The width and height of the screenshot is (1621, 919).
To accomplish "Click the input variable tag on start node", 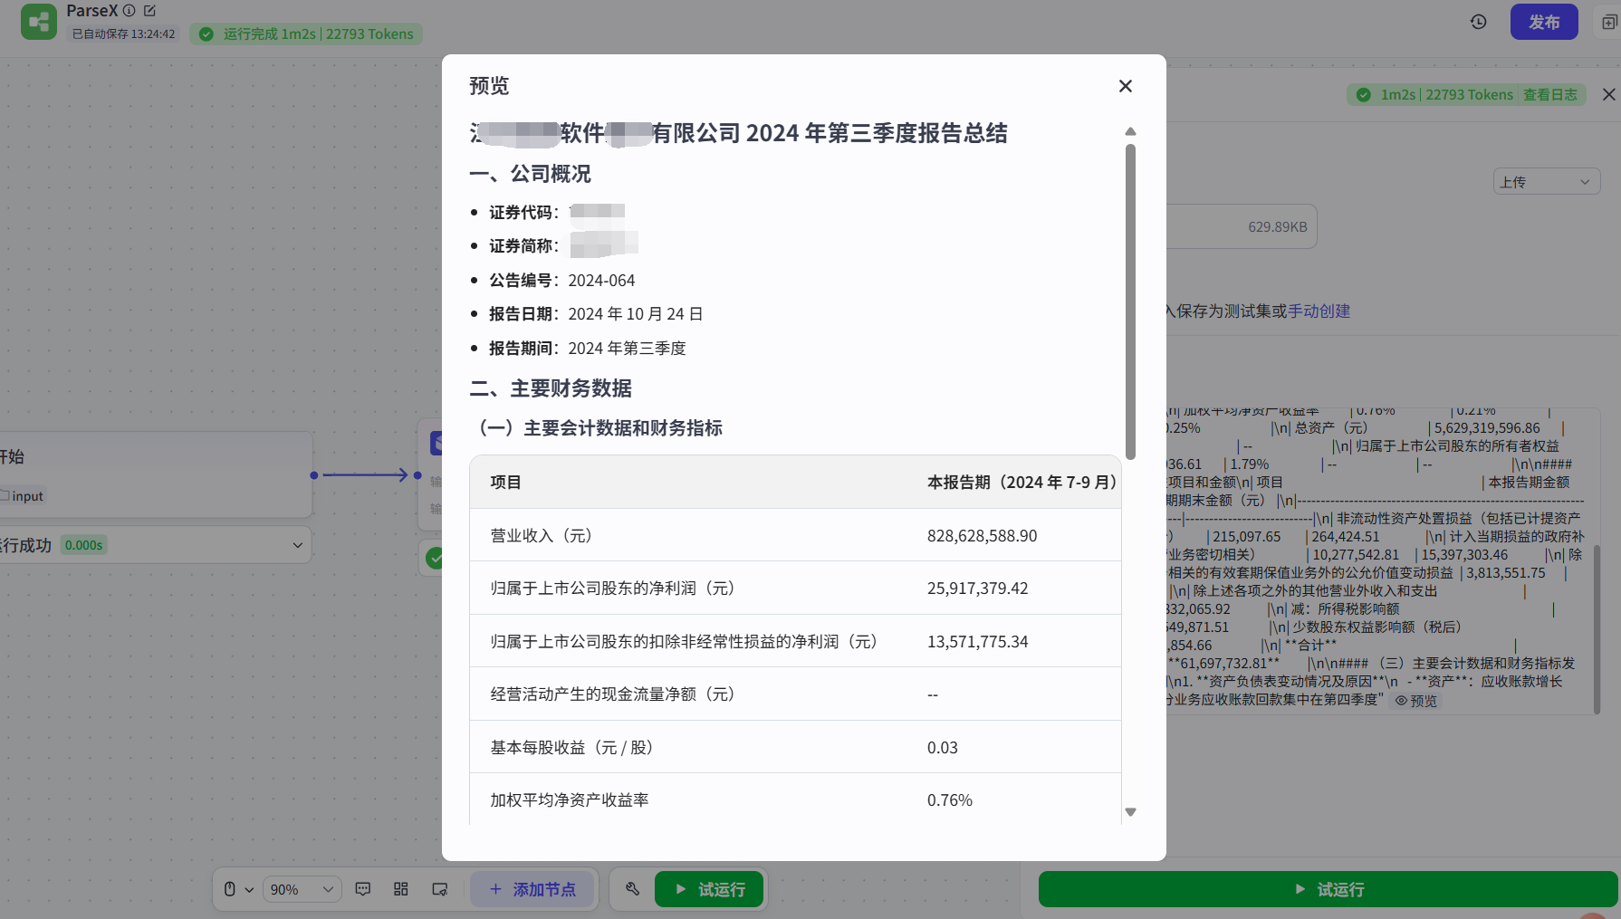I will 23,496.
